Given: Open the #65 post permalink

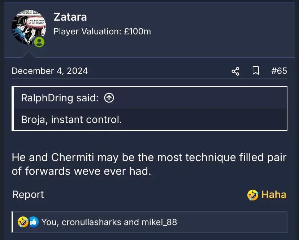Looking at the screenshot, I should [x=279, y=71].
